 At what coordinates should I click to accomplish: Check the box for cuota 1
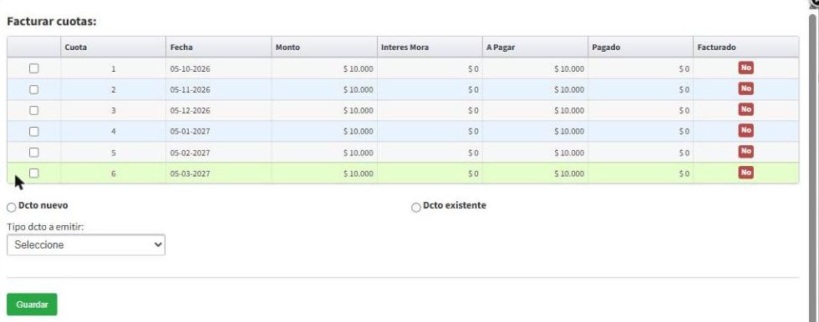tap(34, 68)
